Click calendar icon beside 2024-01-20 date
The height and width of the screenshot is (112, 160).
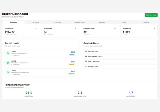pos(12,74)
